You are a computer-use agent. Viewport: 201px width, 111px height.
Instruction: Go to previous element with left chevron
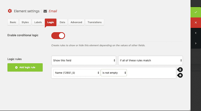point(196,33)
